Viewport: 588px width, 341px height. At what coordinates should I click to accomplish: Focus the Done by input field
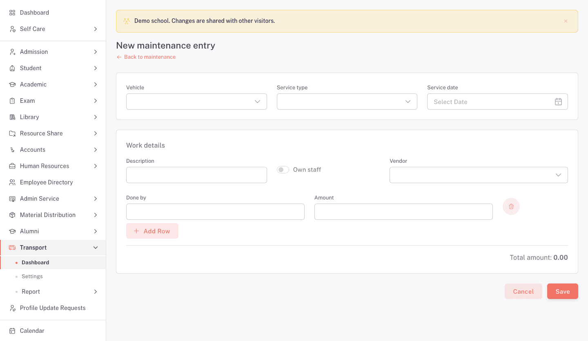click(215, 212)
